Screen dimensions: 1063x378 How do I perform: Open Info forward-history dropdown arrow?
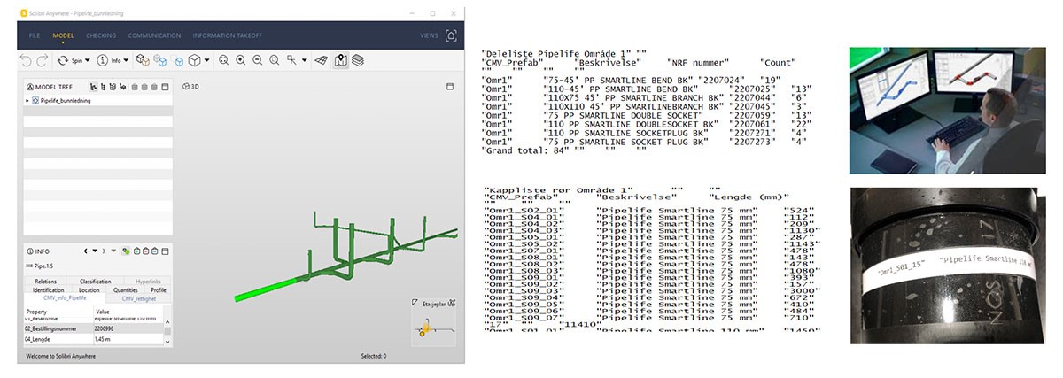coord(113,251)
